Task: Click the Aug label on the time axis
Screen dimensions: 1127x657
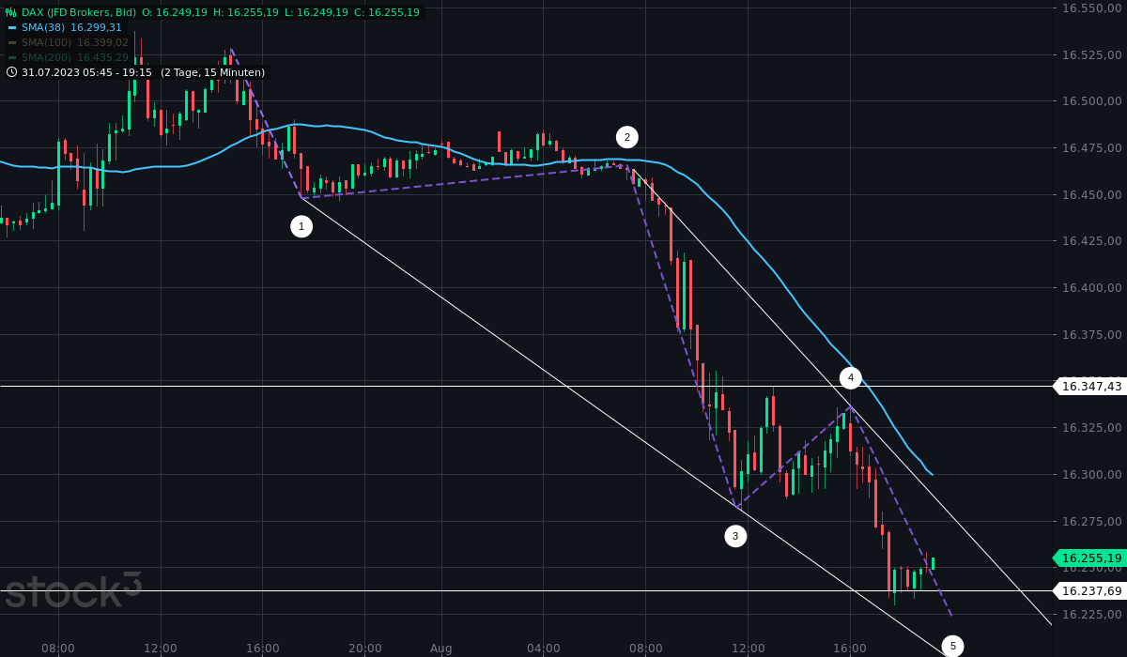Action: pyautogui.click(x=440, y=648)
